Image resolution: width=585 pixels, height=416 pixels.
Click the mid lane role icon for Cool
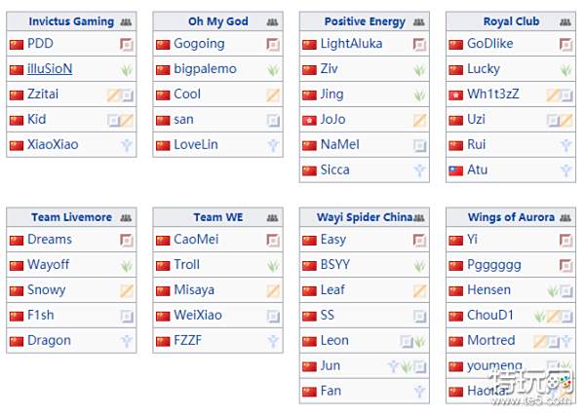tap(273, 95)
